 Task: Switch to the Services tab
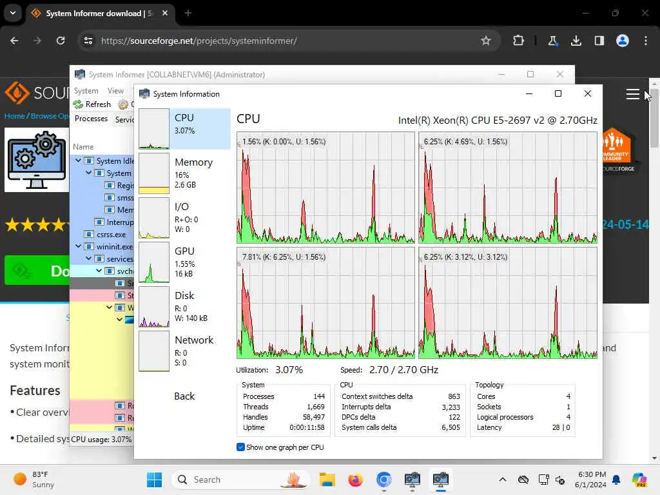point(124,119)
